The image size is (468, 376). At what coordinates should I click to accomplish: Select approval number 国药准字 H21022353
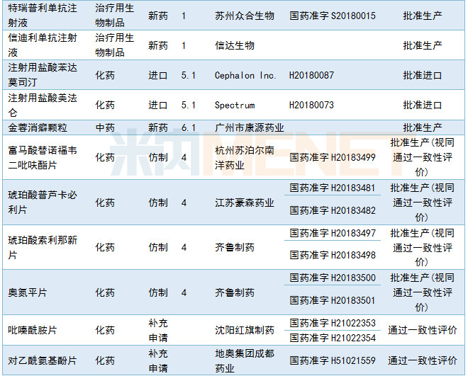[333, 323]
